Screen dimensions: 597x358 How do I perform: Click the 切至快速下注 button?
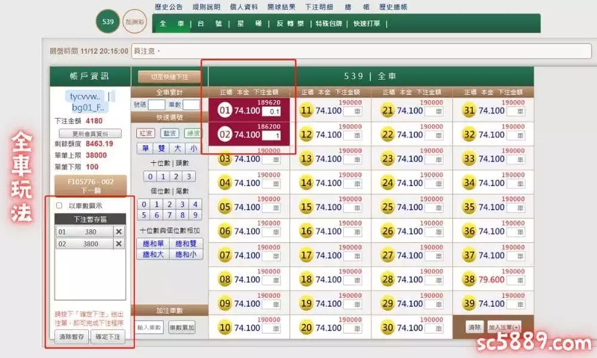[169, 77]
